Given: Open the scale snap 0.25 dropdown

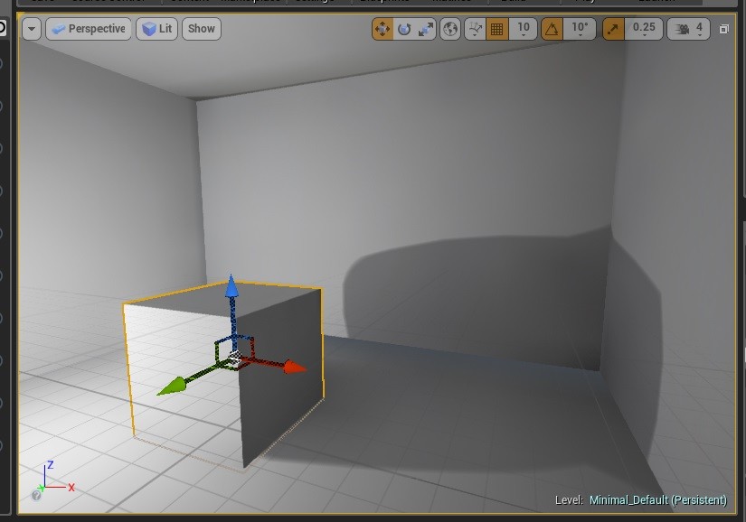Looking at the screenshot, I should pos(644,30).
